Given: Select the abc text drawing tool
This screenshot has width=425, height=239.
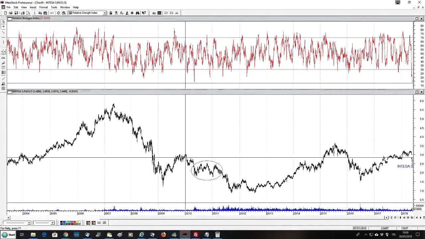Looking at the screenshot, I should point(154,13).
